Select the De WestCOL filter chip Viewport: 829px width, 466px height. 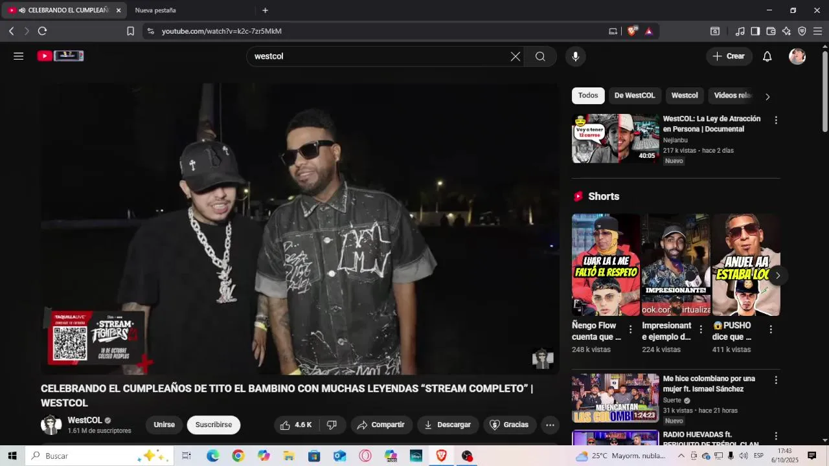click(635, 96)
